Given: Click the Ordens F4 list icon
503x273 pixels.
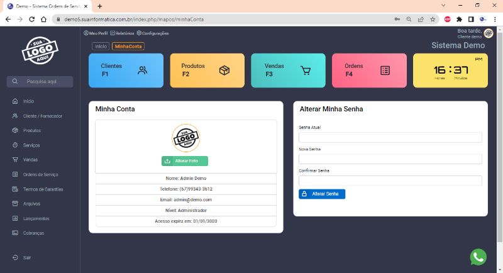Looking at the screenshot, I should pos(385,70).
